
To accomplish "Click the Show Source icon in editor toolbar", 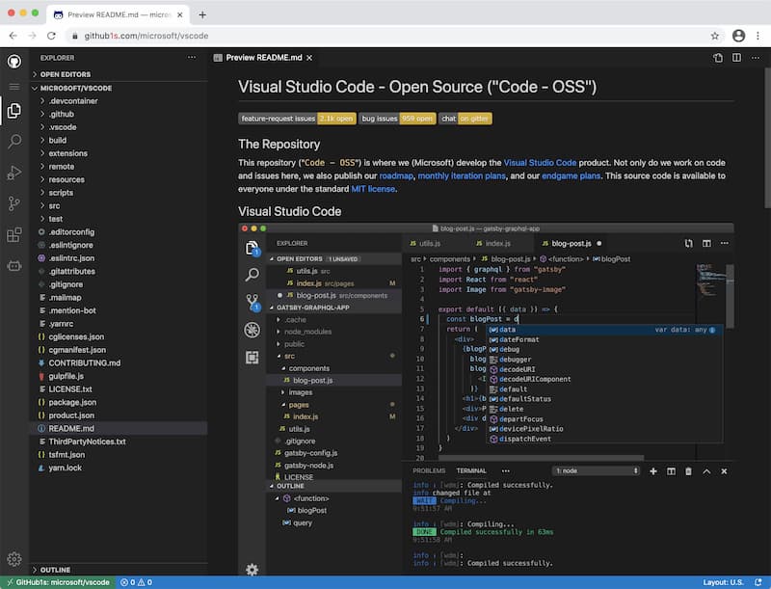I will click(x=718, y=58).
